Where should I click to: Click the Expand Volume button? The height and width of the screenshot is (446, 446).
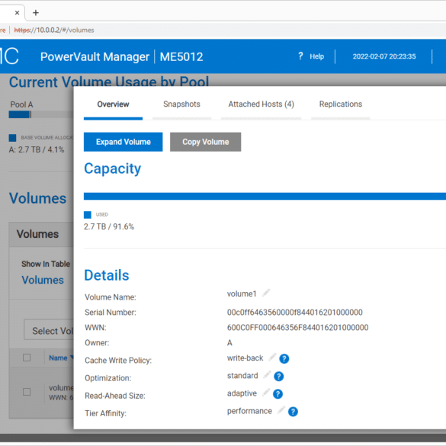(124, 142)
